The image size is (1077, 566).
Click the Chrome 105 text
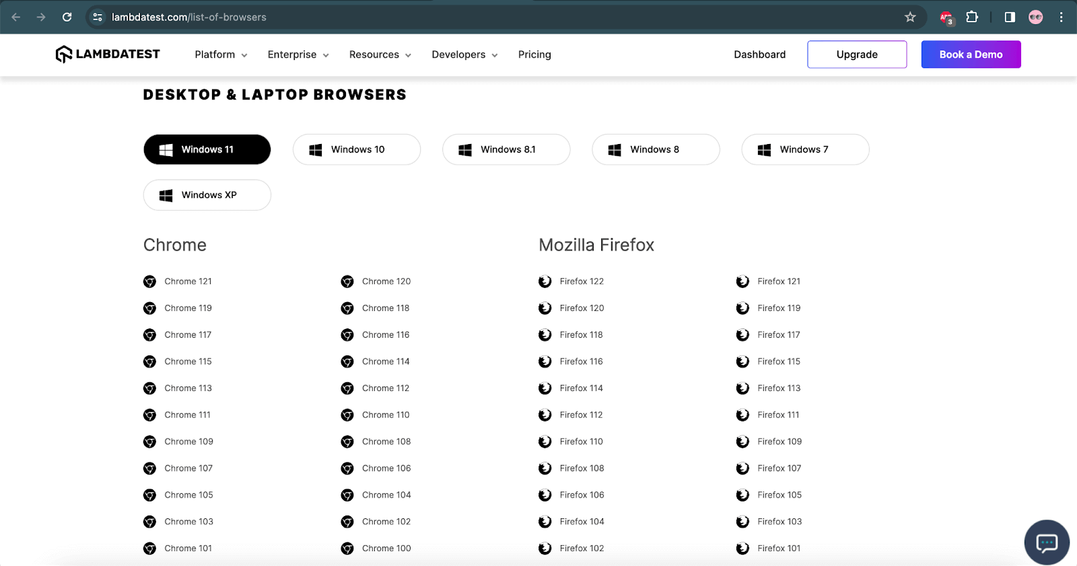tap(188, 495)
